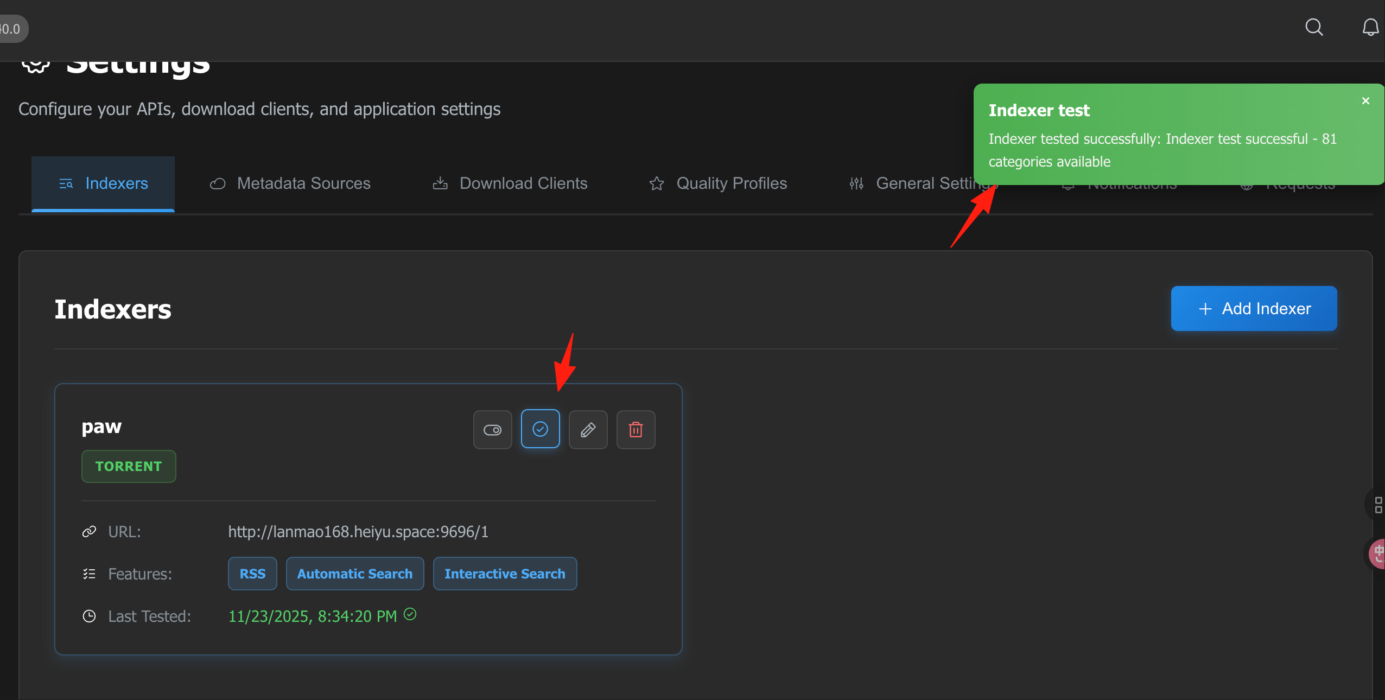This screenshot has height=700, width=1385.
Task: Switch to the Metadata Sources tab
Action: tap(290, 183)
